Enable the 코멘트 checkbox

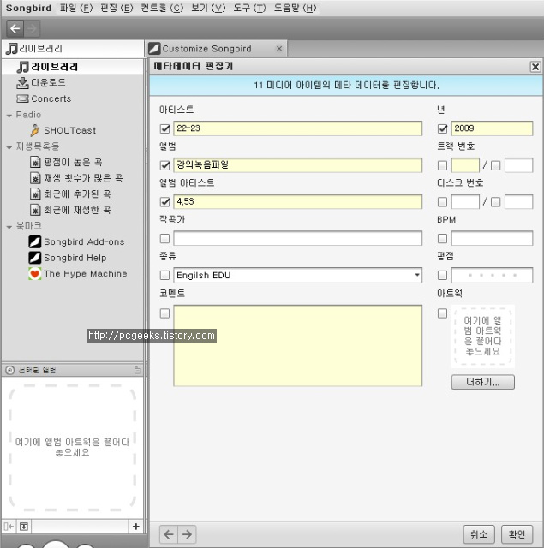(x=164, y=313)
